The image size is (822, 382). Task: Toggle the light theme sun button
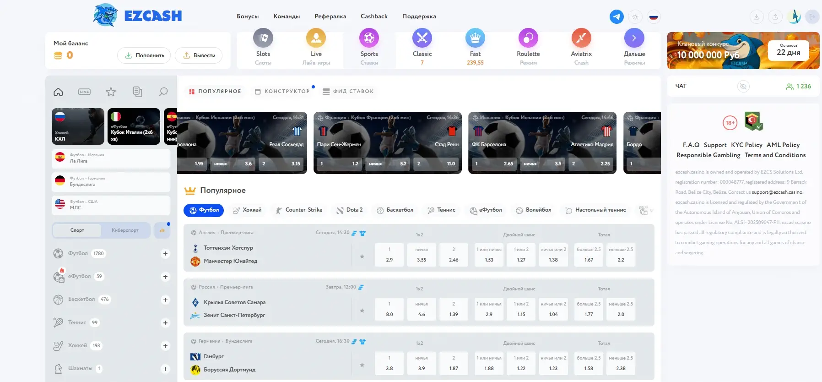click(635, 17)
